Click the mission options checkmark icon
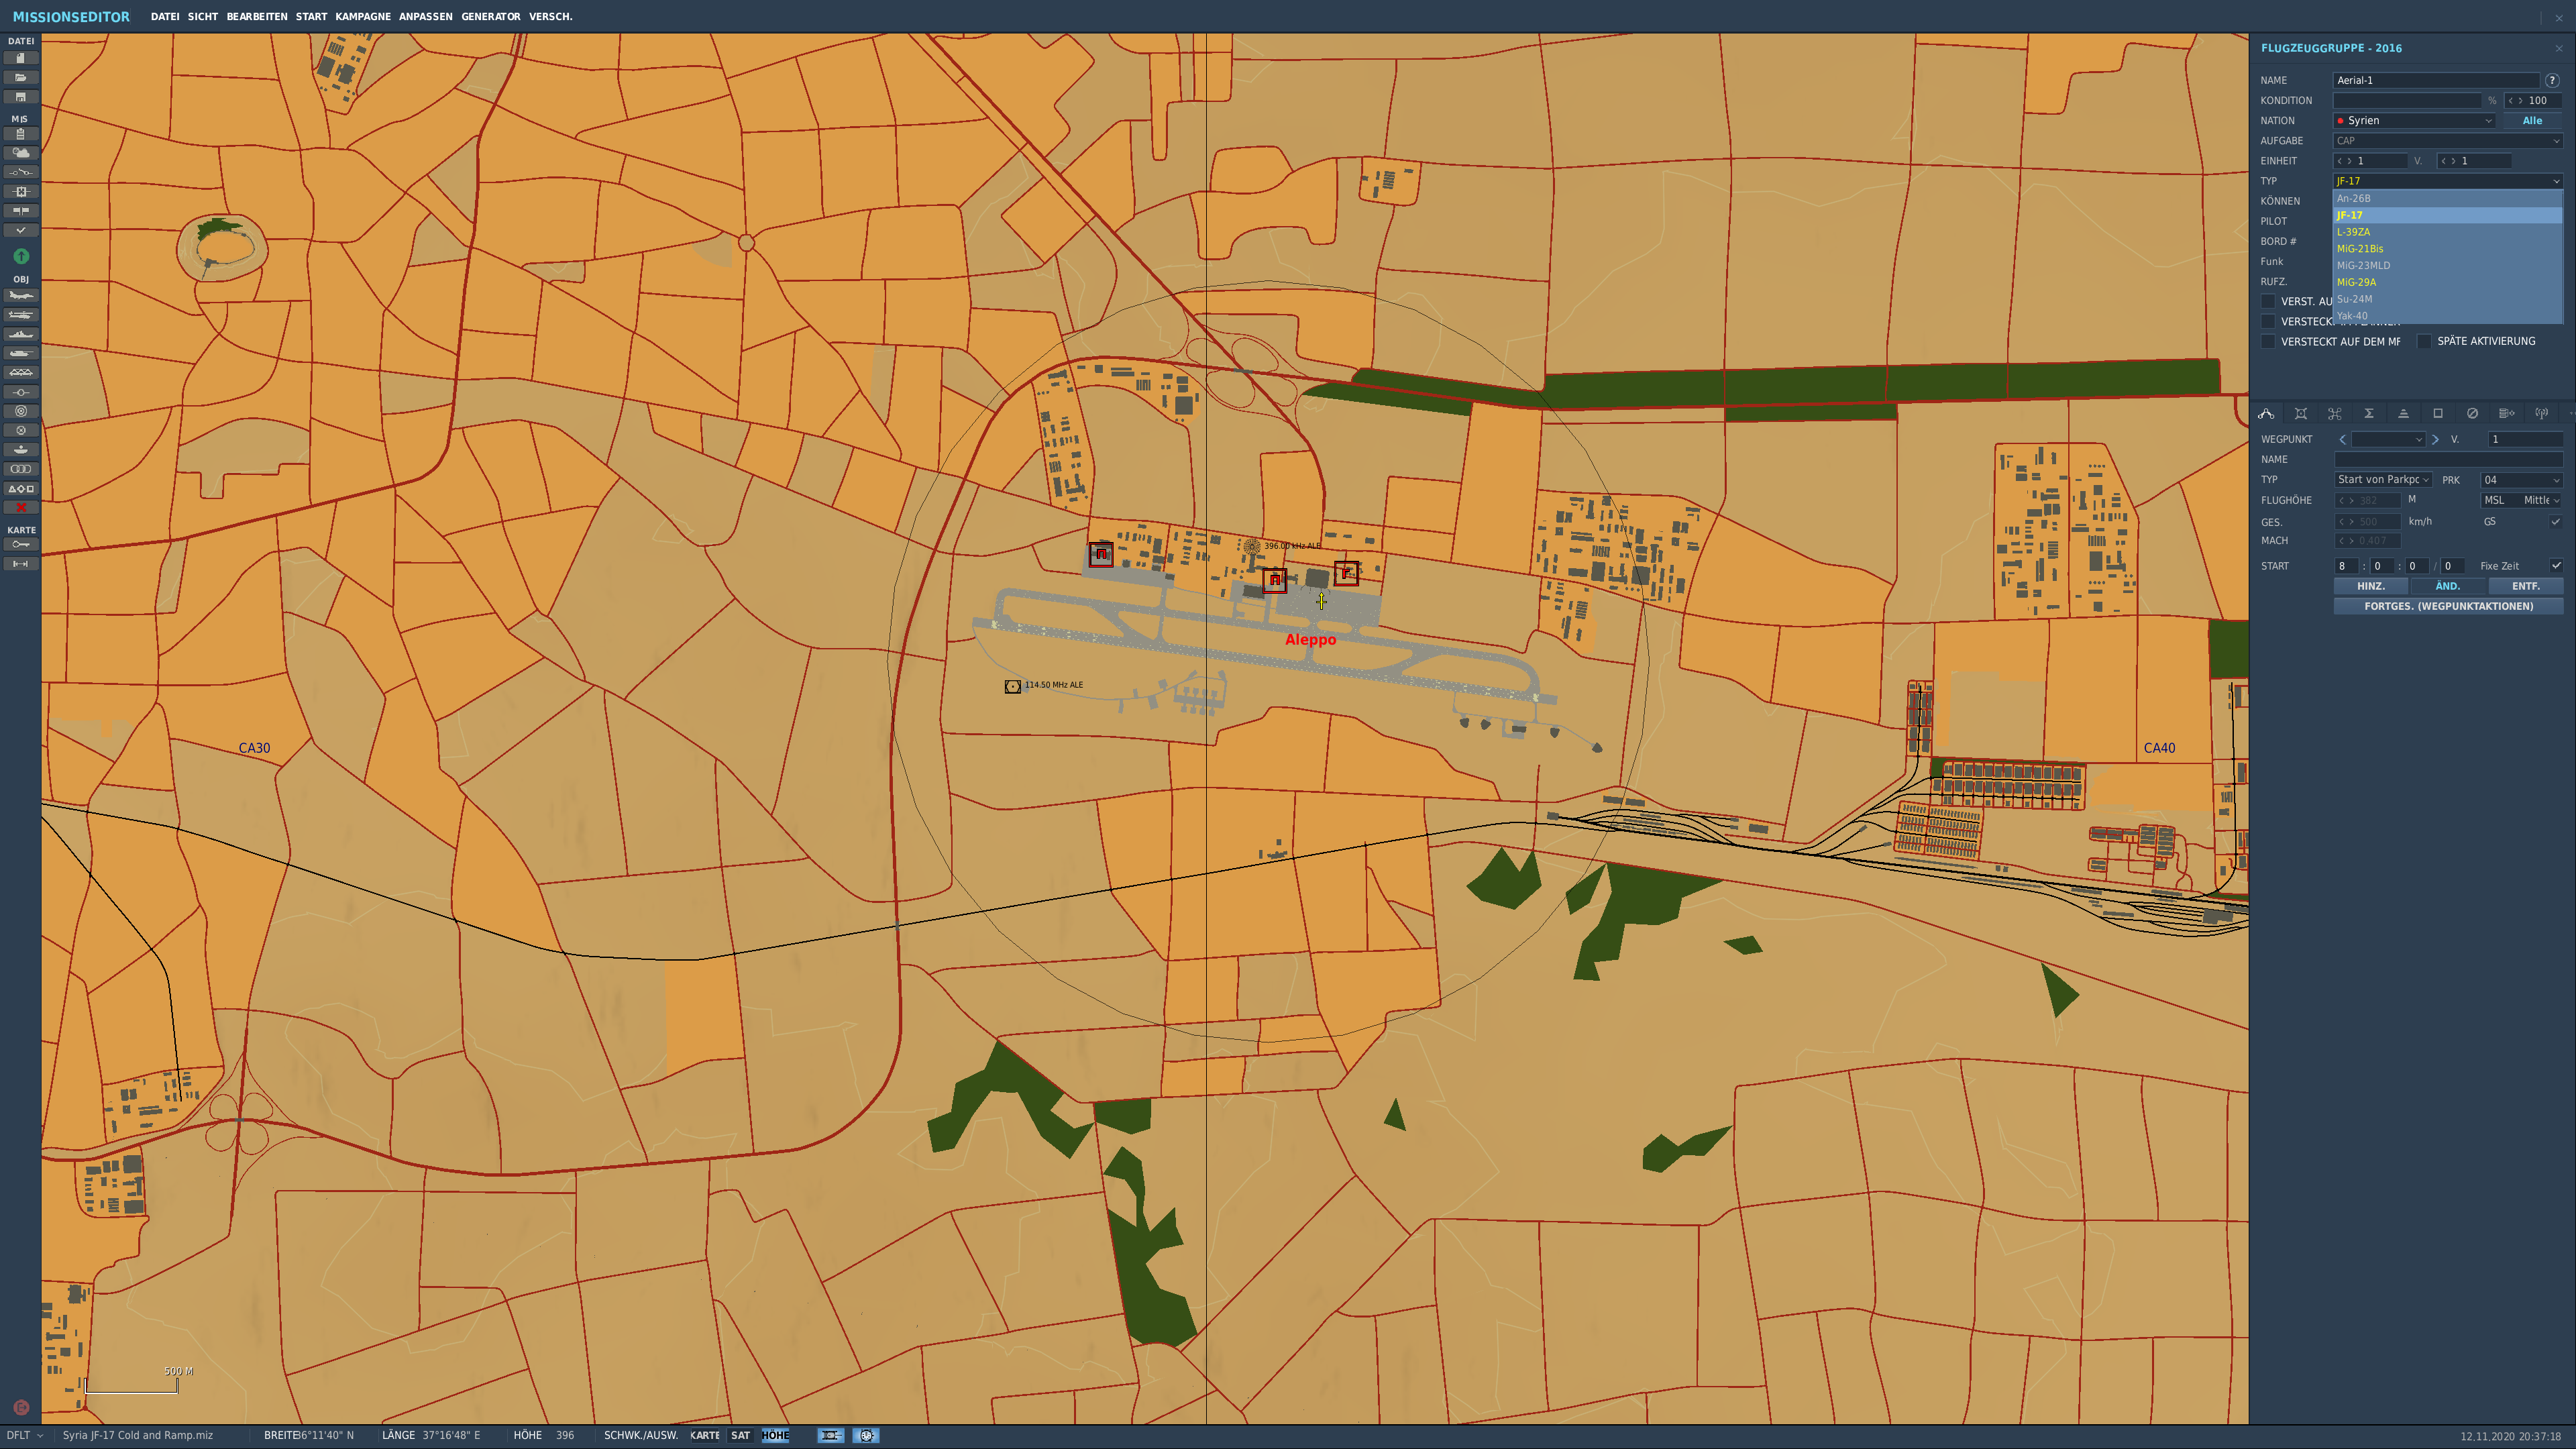This screenshot has height=1449, width=2576. [x=20, y=230]
